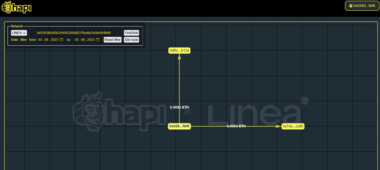This screenshot has width=380, height=170.
Task: Select the 0xf6c...b12a node
Action: coord(179,50)
